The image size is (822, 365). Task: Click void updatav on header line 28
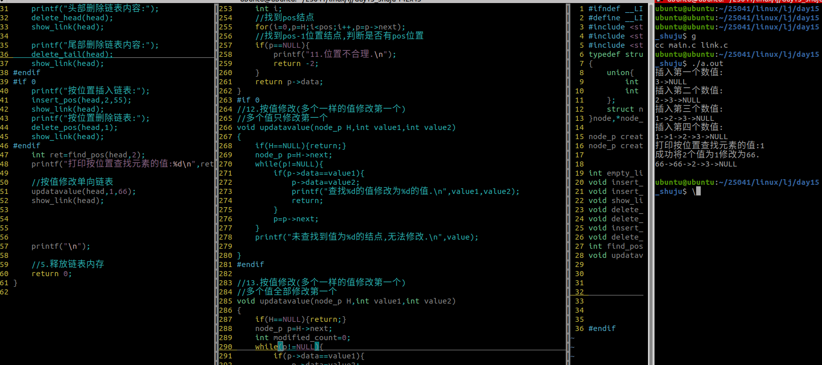(x=615, y=255)
